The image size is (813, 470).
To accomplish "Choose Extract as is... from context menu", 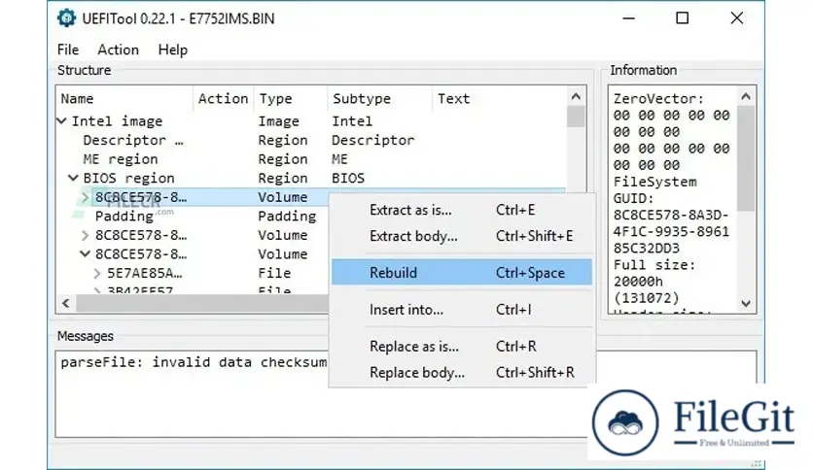I will (462, 210).
